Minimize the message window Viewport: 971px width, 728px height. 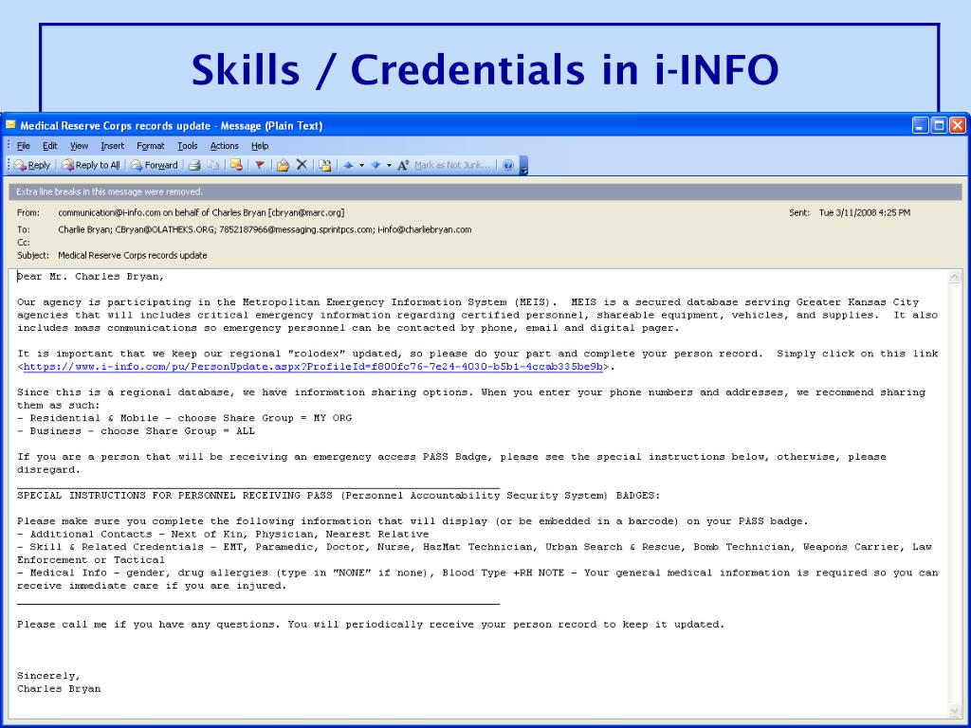920,126
